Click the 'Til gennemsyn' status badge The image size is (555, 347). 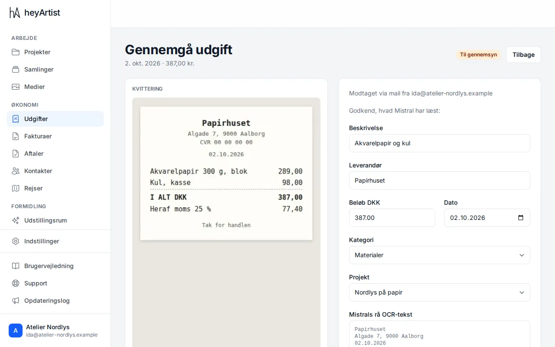(x=479, y=55)
